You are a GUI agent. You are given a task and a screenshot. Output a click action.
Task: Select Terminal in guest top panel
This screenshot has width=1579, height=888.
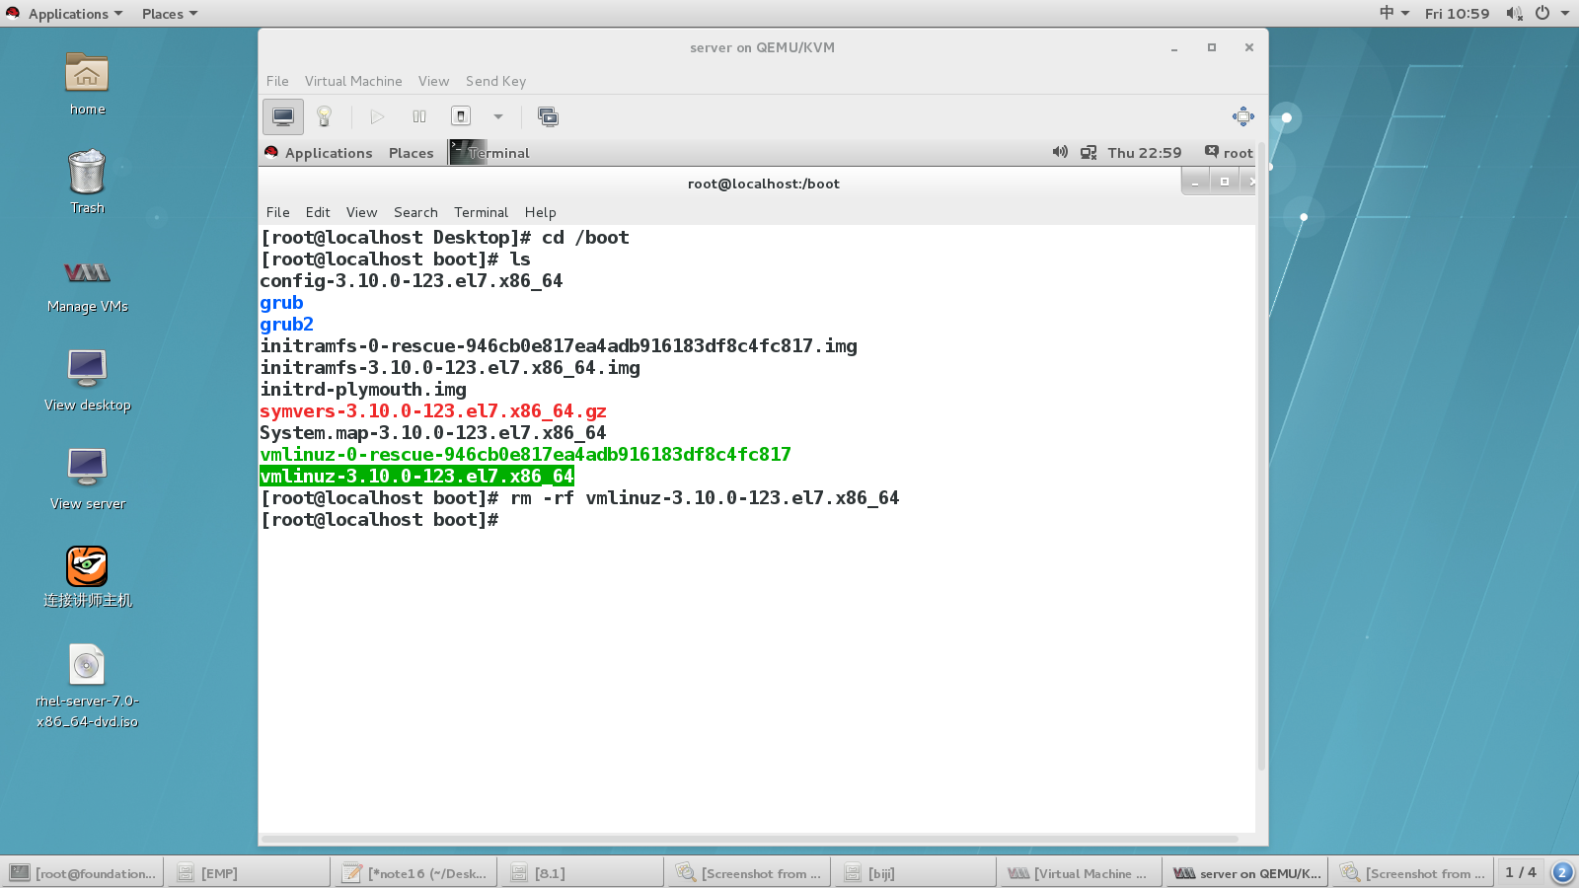pos(490,153)
